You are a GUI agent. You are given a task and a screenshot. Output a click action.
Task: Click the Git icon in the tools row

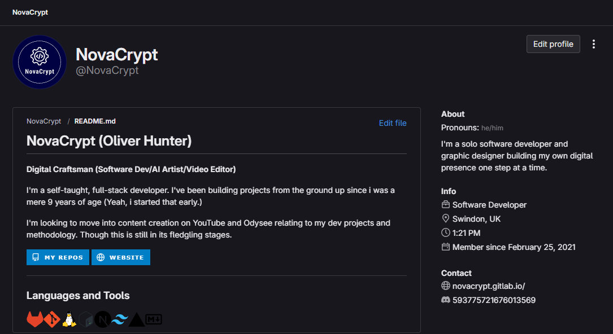point(51,319)
